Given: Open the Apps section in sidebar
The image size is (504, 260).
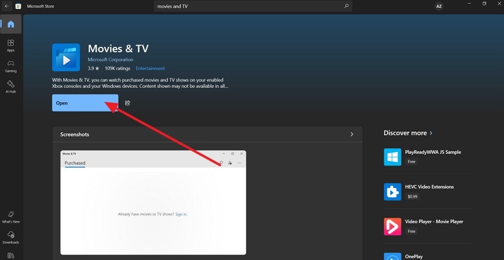Looking at the screenshot, I should (x=11, y=45).
